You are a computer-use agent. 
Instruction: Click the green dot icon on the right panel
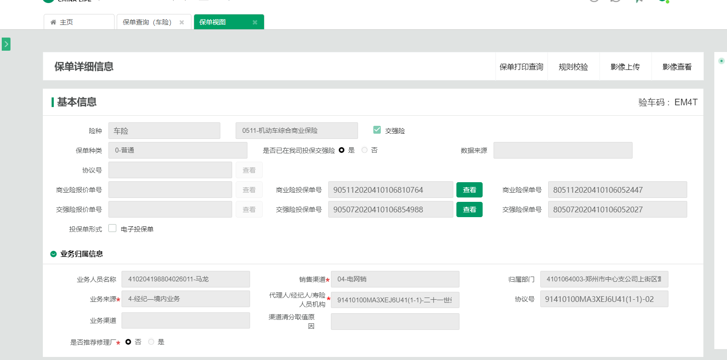[721, 61]
